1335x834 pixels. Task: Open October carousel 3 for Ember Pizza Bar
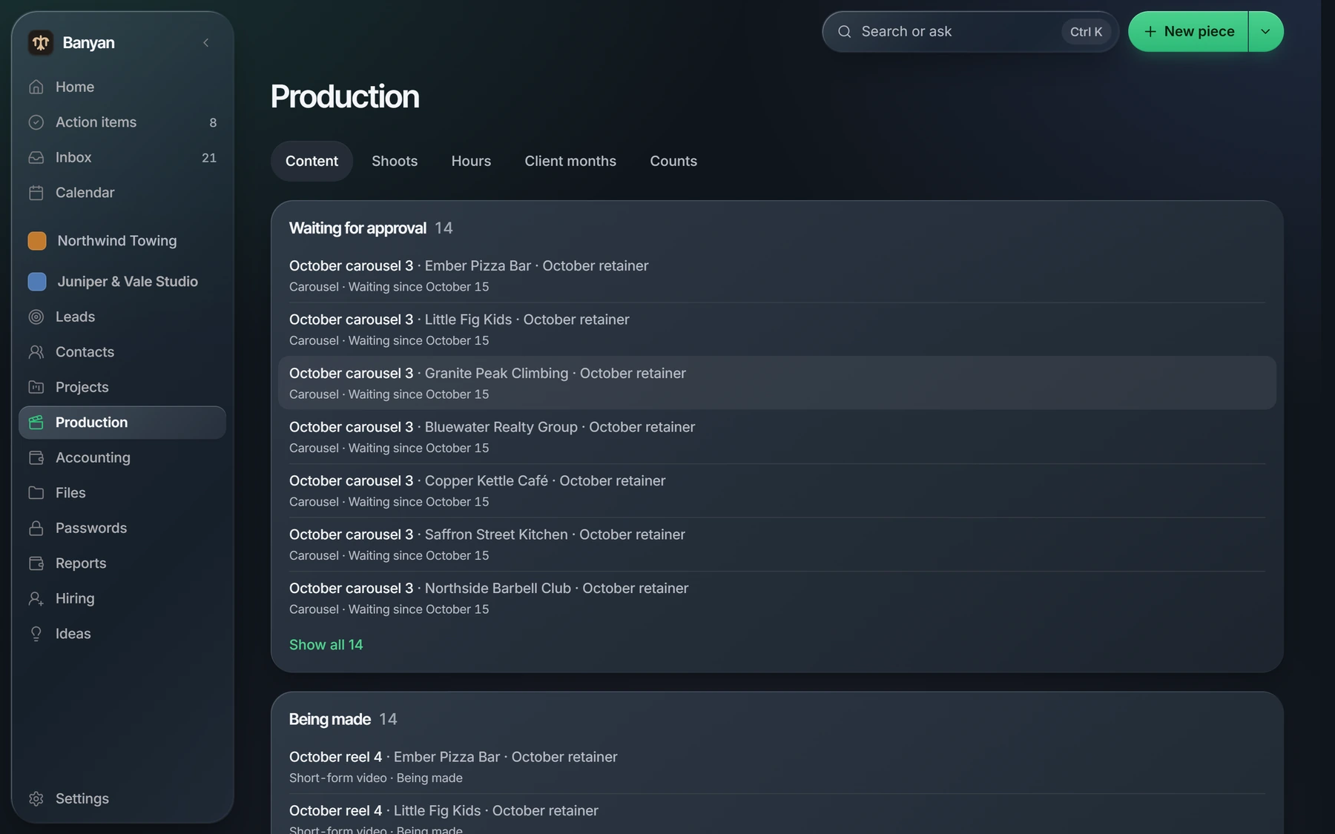tap(777, 276)
